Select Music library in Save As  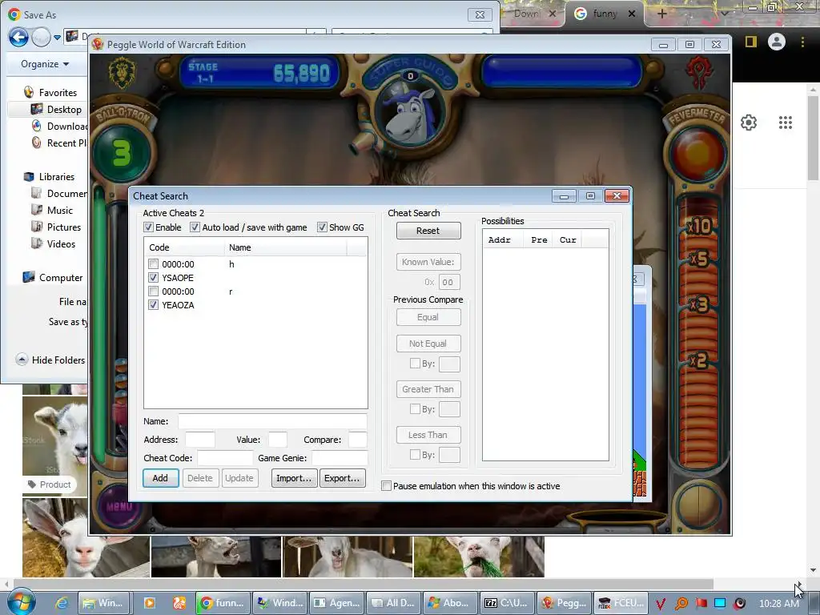coord(51,211)
